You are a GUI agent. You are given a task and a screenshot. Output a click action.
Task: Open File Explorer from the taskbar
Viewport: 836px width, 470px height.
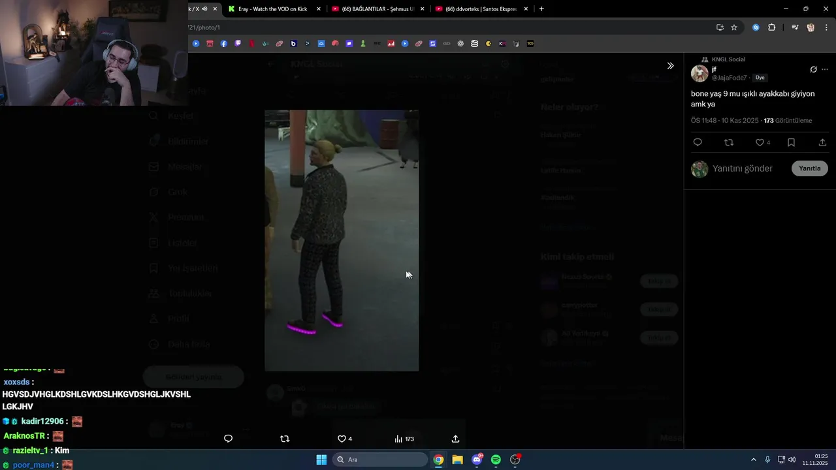(x=457, y=460)
